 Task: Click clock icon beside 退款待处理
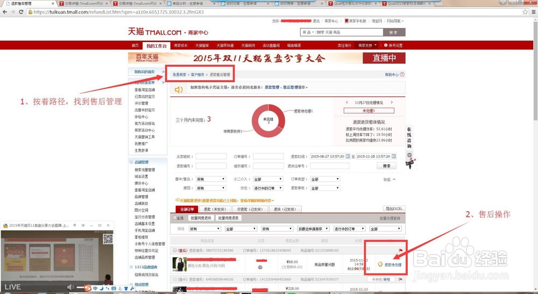coord(380,264)
